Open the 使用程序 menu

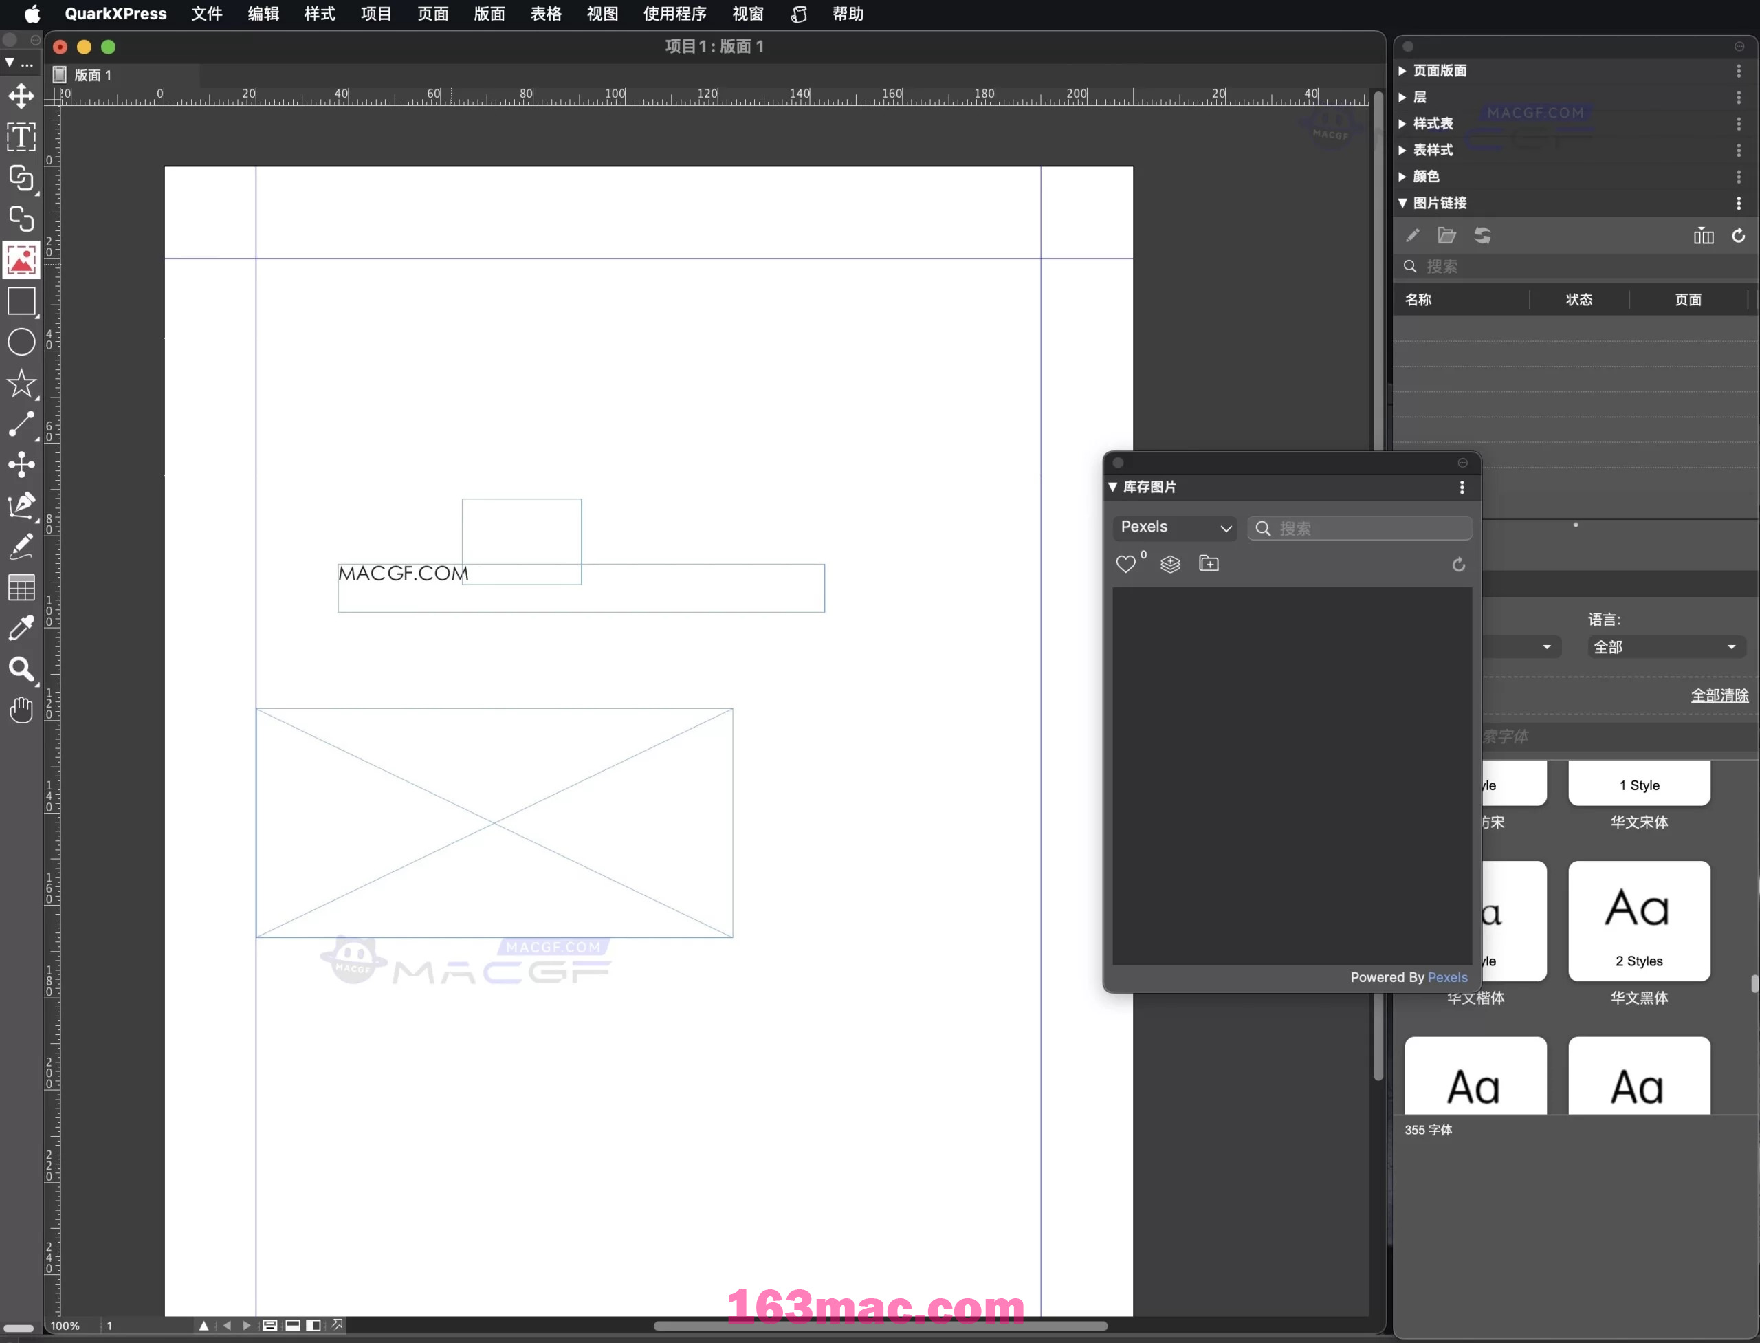click(674, 14)
